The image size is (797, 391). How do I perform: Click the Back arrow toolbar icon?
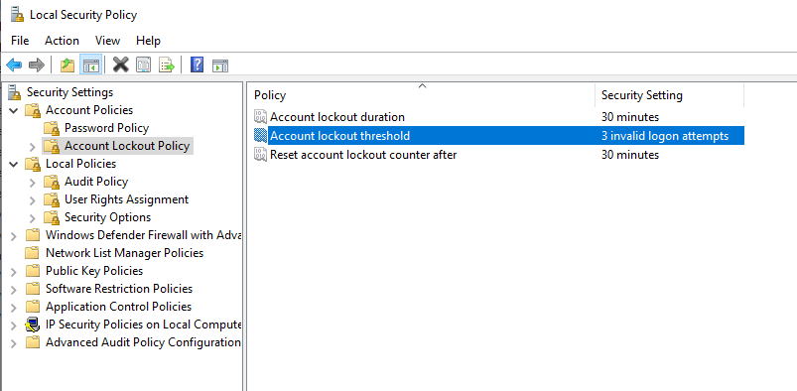pos(14,65)
